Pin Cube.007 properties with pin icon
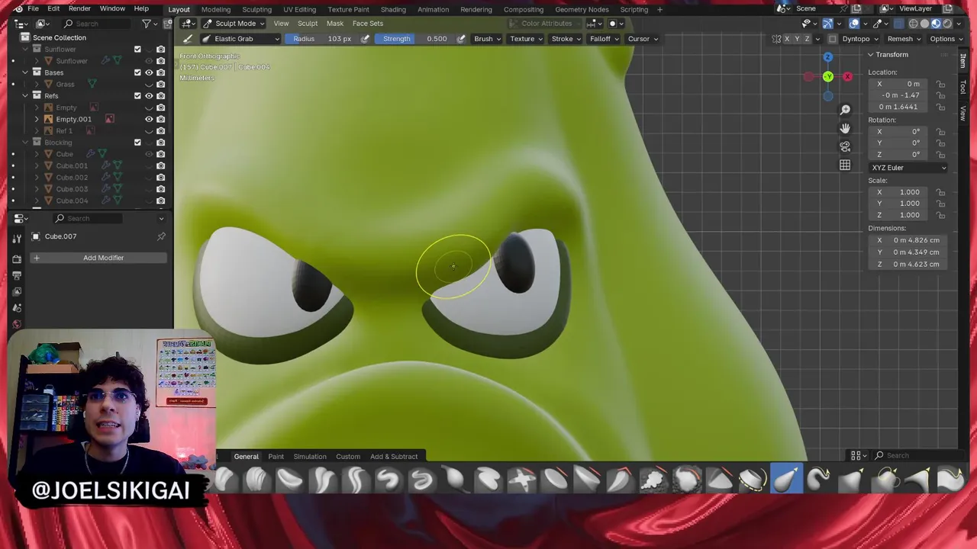This screenshot has height=549, width=977. click(161, 236)
